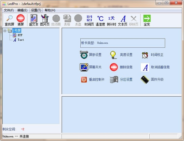Click the 板卡类型 Unknown field
The width and height of the screenshot is (184, 141).
123,43
